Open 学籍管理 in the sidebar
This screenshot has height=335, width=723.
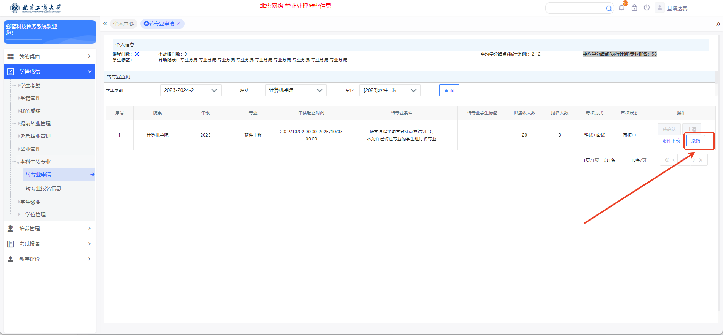tap(30, 98)
